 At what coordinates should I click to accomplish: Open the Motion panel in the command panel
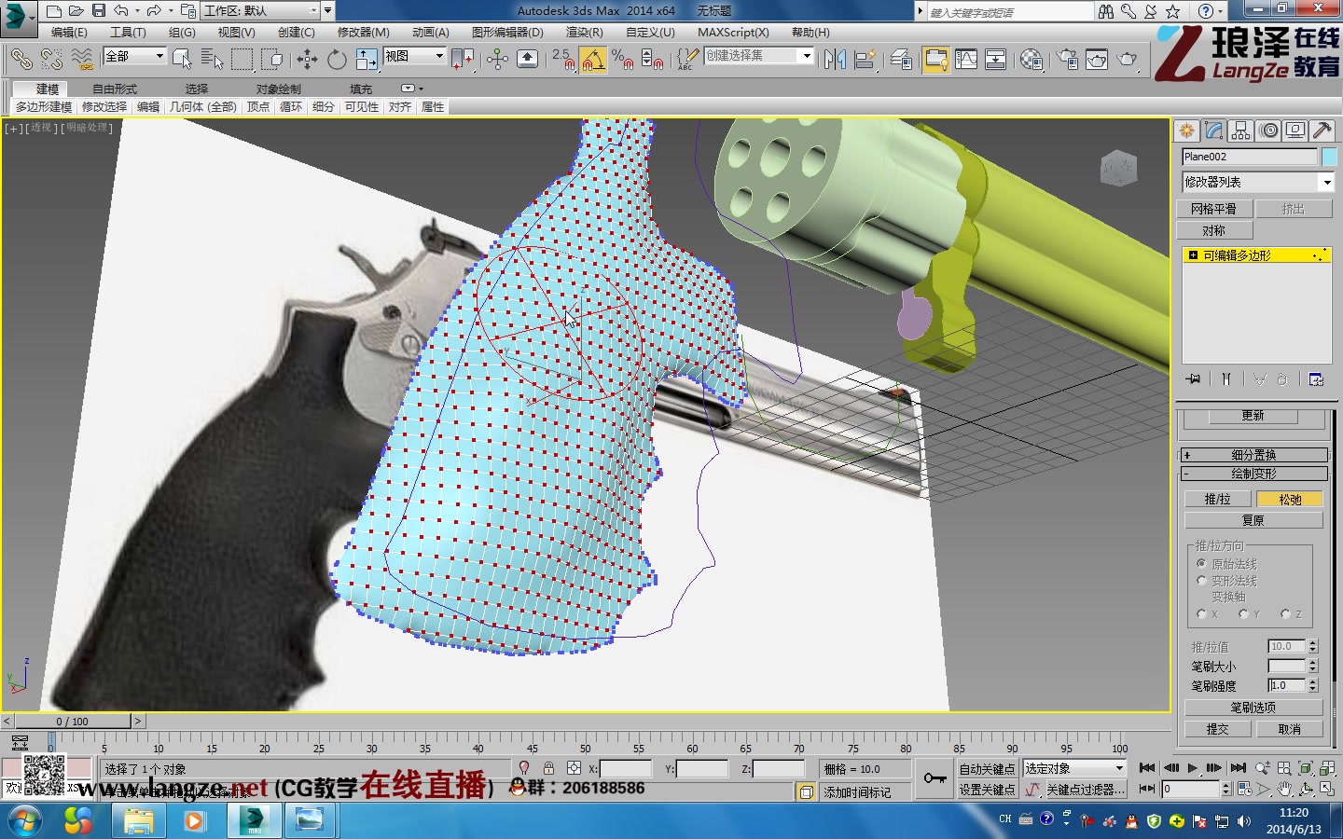pos(1269,131)
